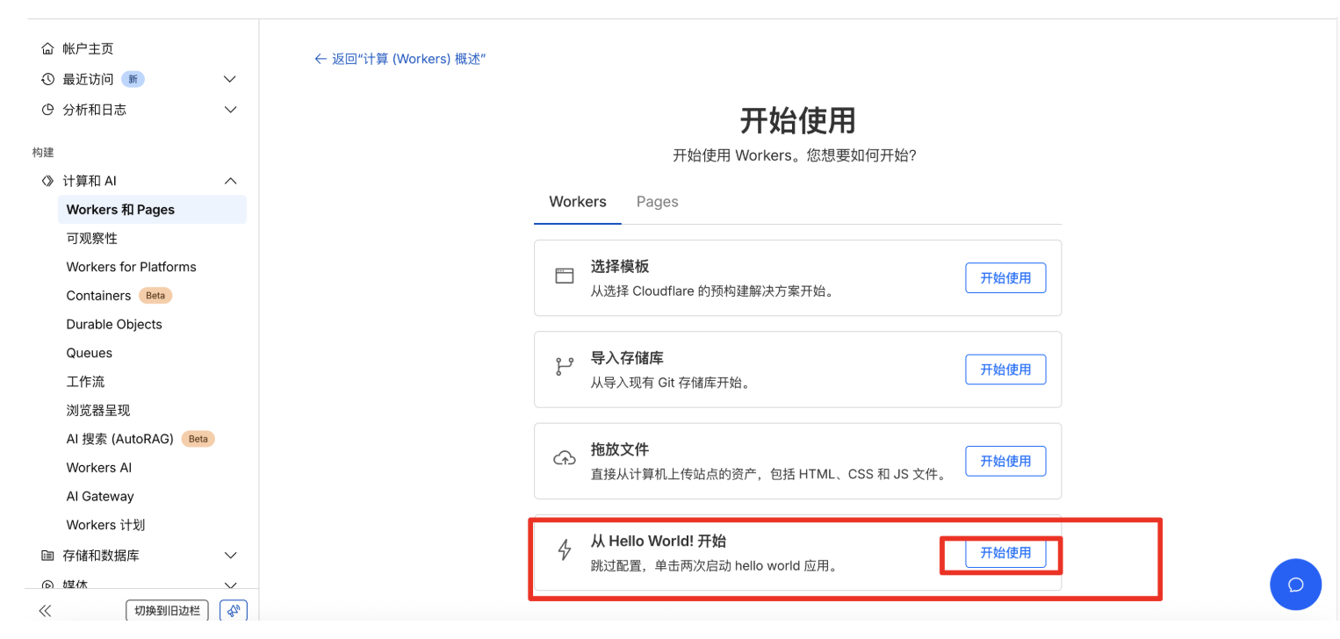The image size is (1340, 639).
Task: Click 开始使用 button for 选择模板
Action: coord(1005,277)
